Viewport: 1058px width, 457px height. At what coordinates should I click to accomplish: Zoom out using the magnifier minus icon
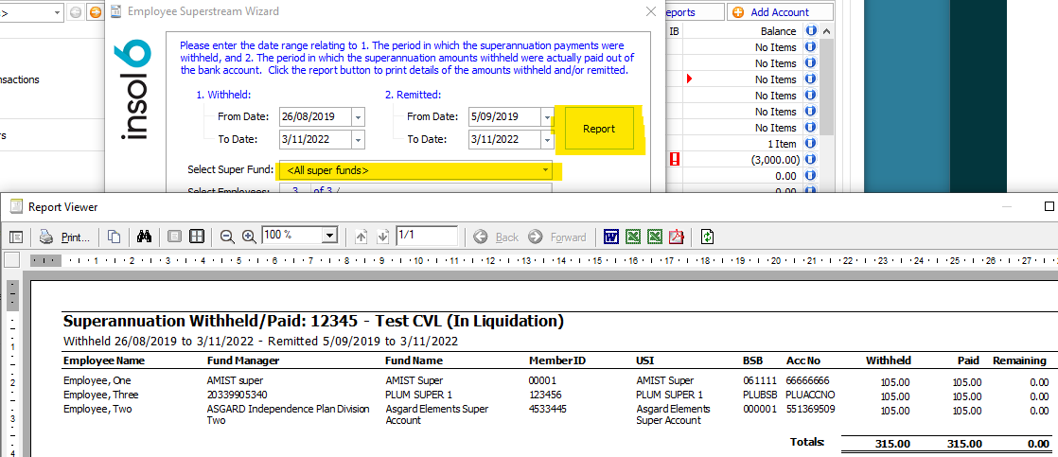pyautogui.click(x=227, y=237)
